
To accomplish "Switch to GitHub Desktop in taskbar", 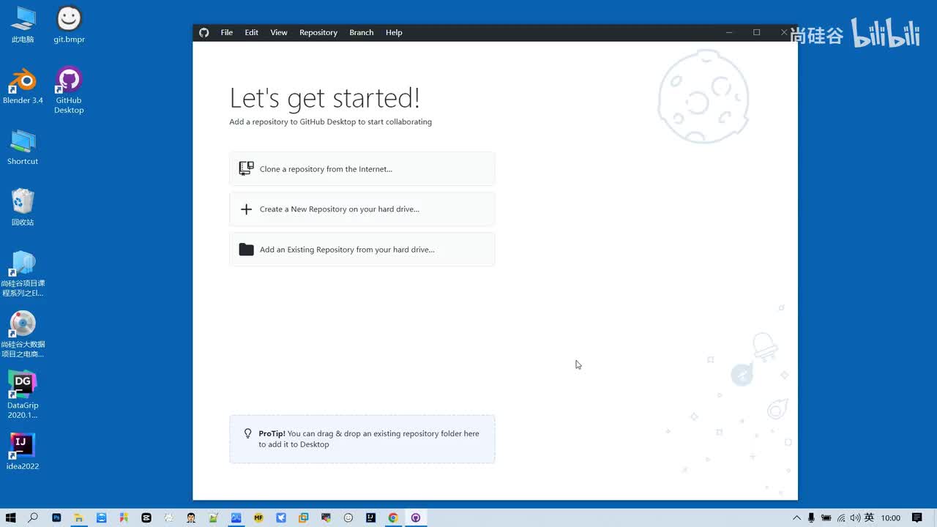I will 416,517.
